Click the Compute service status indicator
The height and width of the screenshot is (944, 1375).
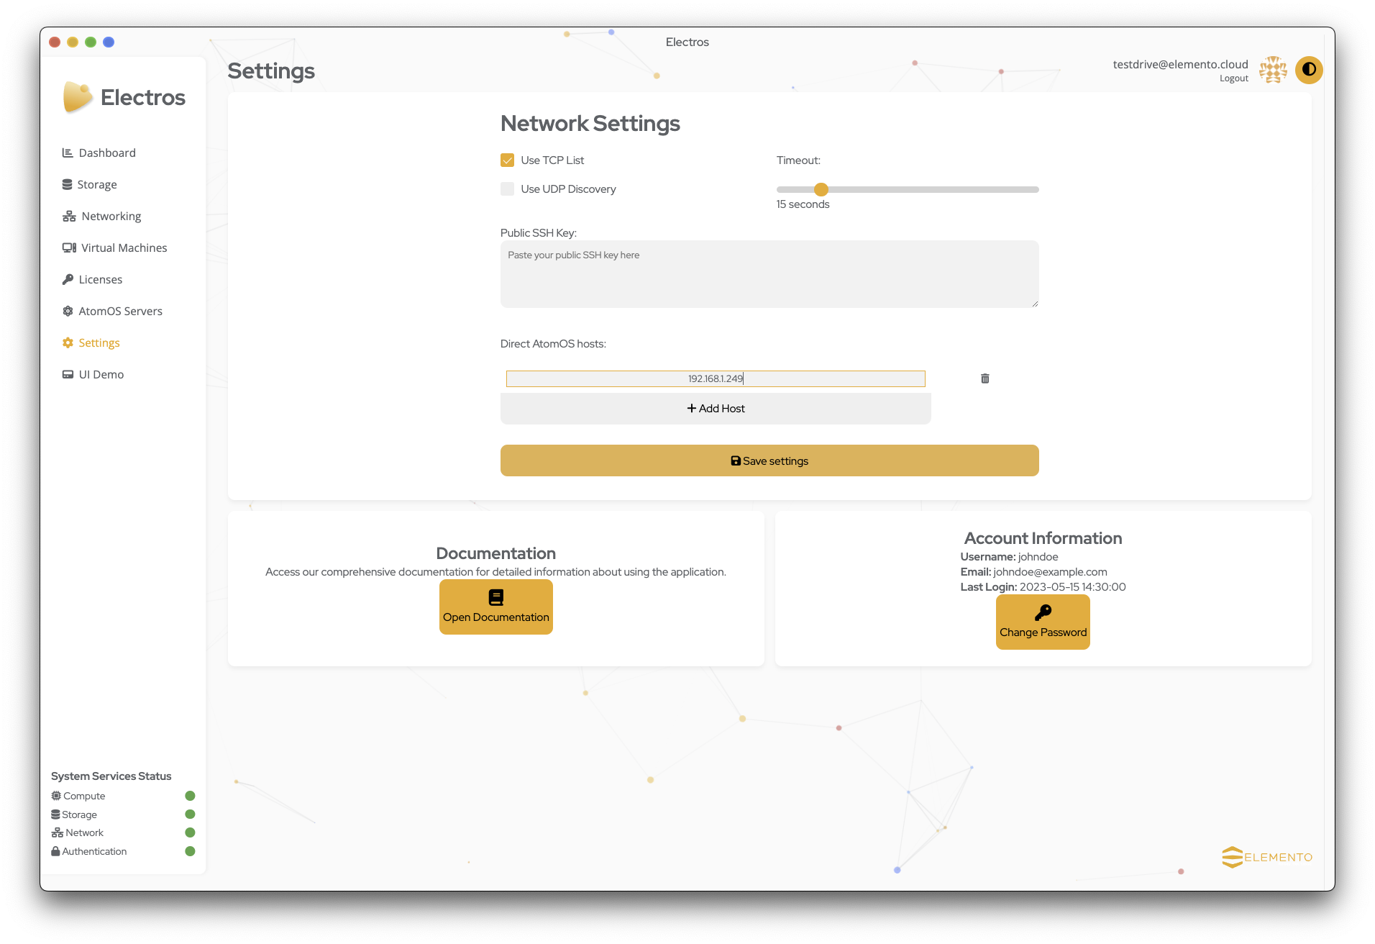[x=190, y=796]
